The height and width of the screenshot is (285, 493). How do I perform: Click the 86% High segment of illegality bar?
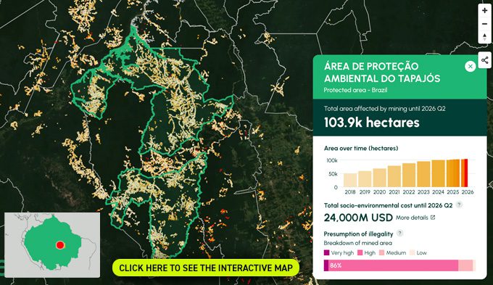pos(393,265)
